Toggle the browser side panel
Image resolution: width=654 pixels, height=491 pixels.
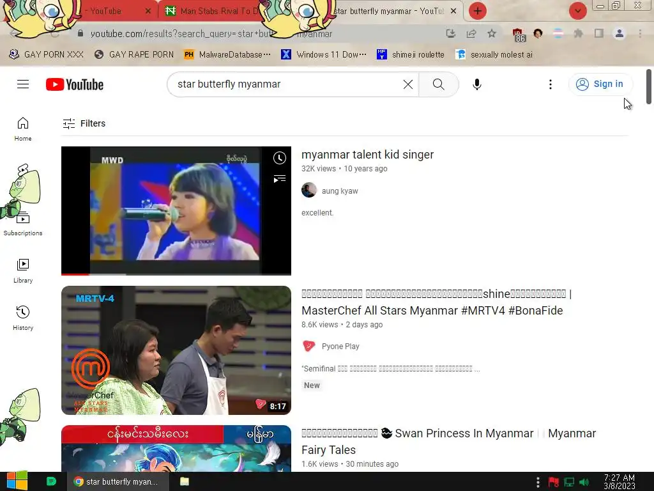point(599,33)
